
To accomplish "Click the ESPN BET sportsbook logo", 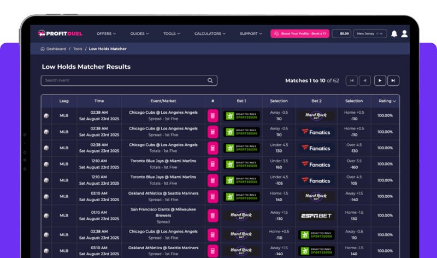I will [x=316, y=216].
